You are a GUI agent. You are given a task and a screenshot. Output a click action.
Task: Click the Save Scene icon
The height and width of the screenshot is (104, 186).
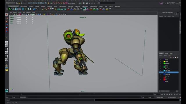(x=22, y=3)
